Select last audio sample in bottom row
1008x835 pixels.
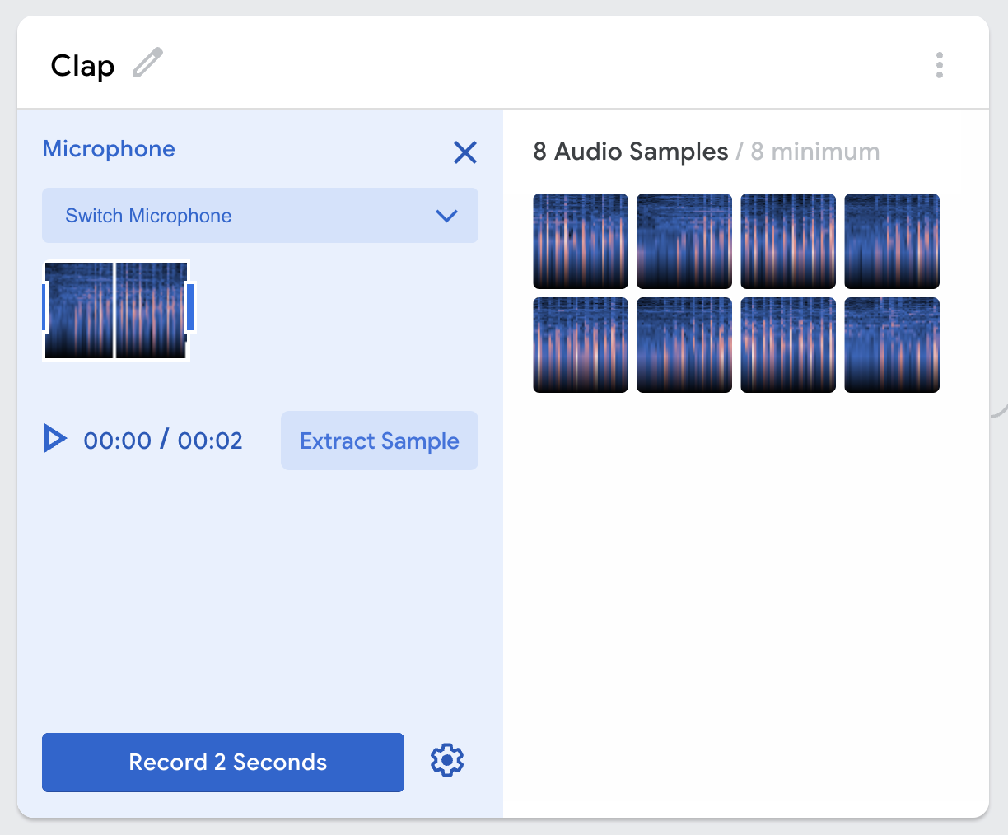click(x=892, y=344)
